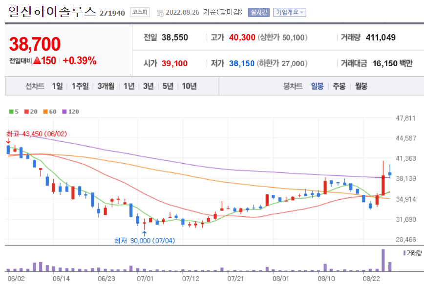Click the 선차트 label
The image size is (424, 284).
click(35, 86)
